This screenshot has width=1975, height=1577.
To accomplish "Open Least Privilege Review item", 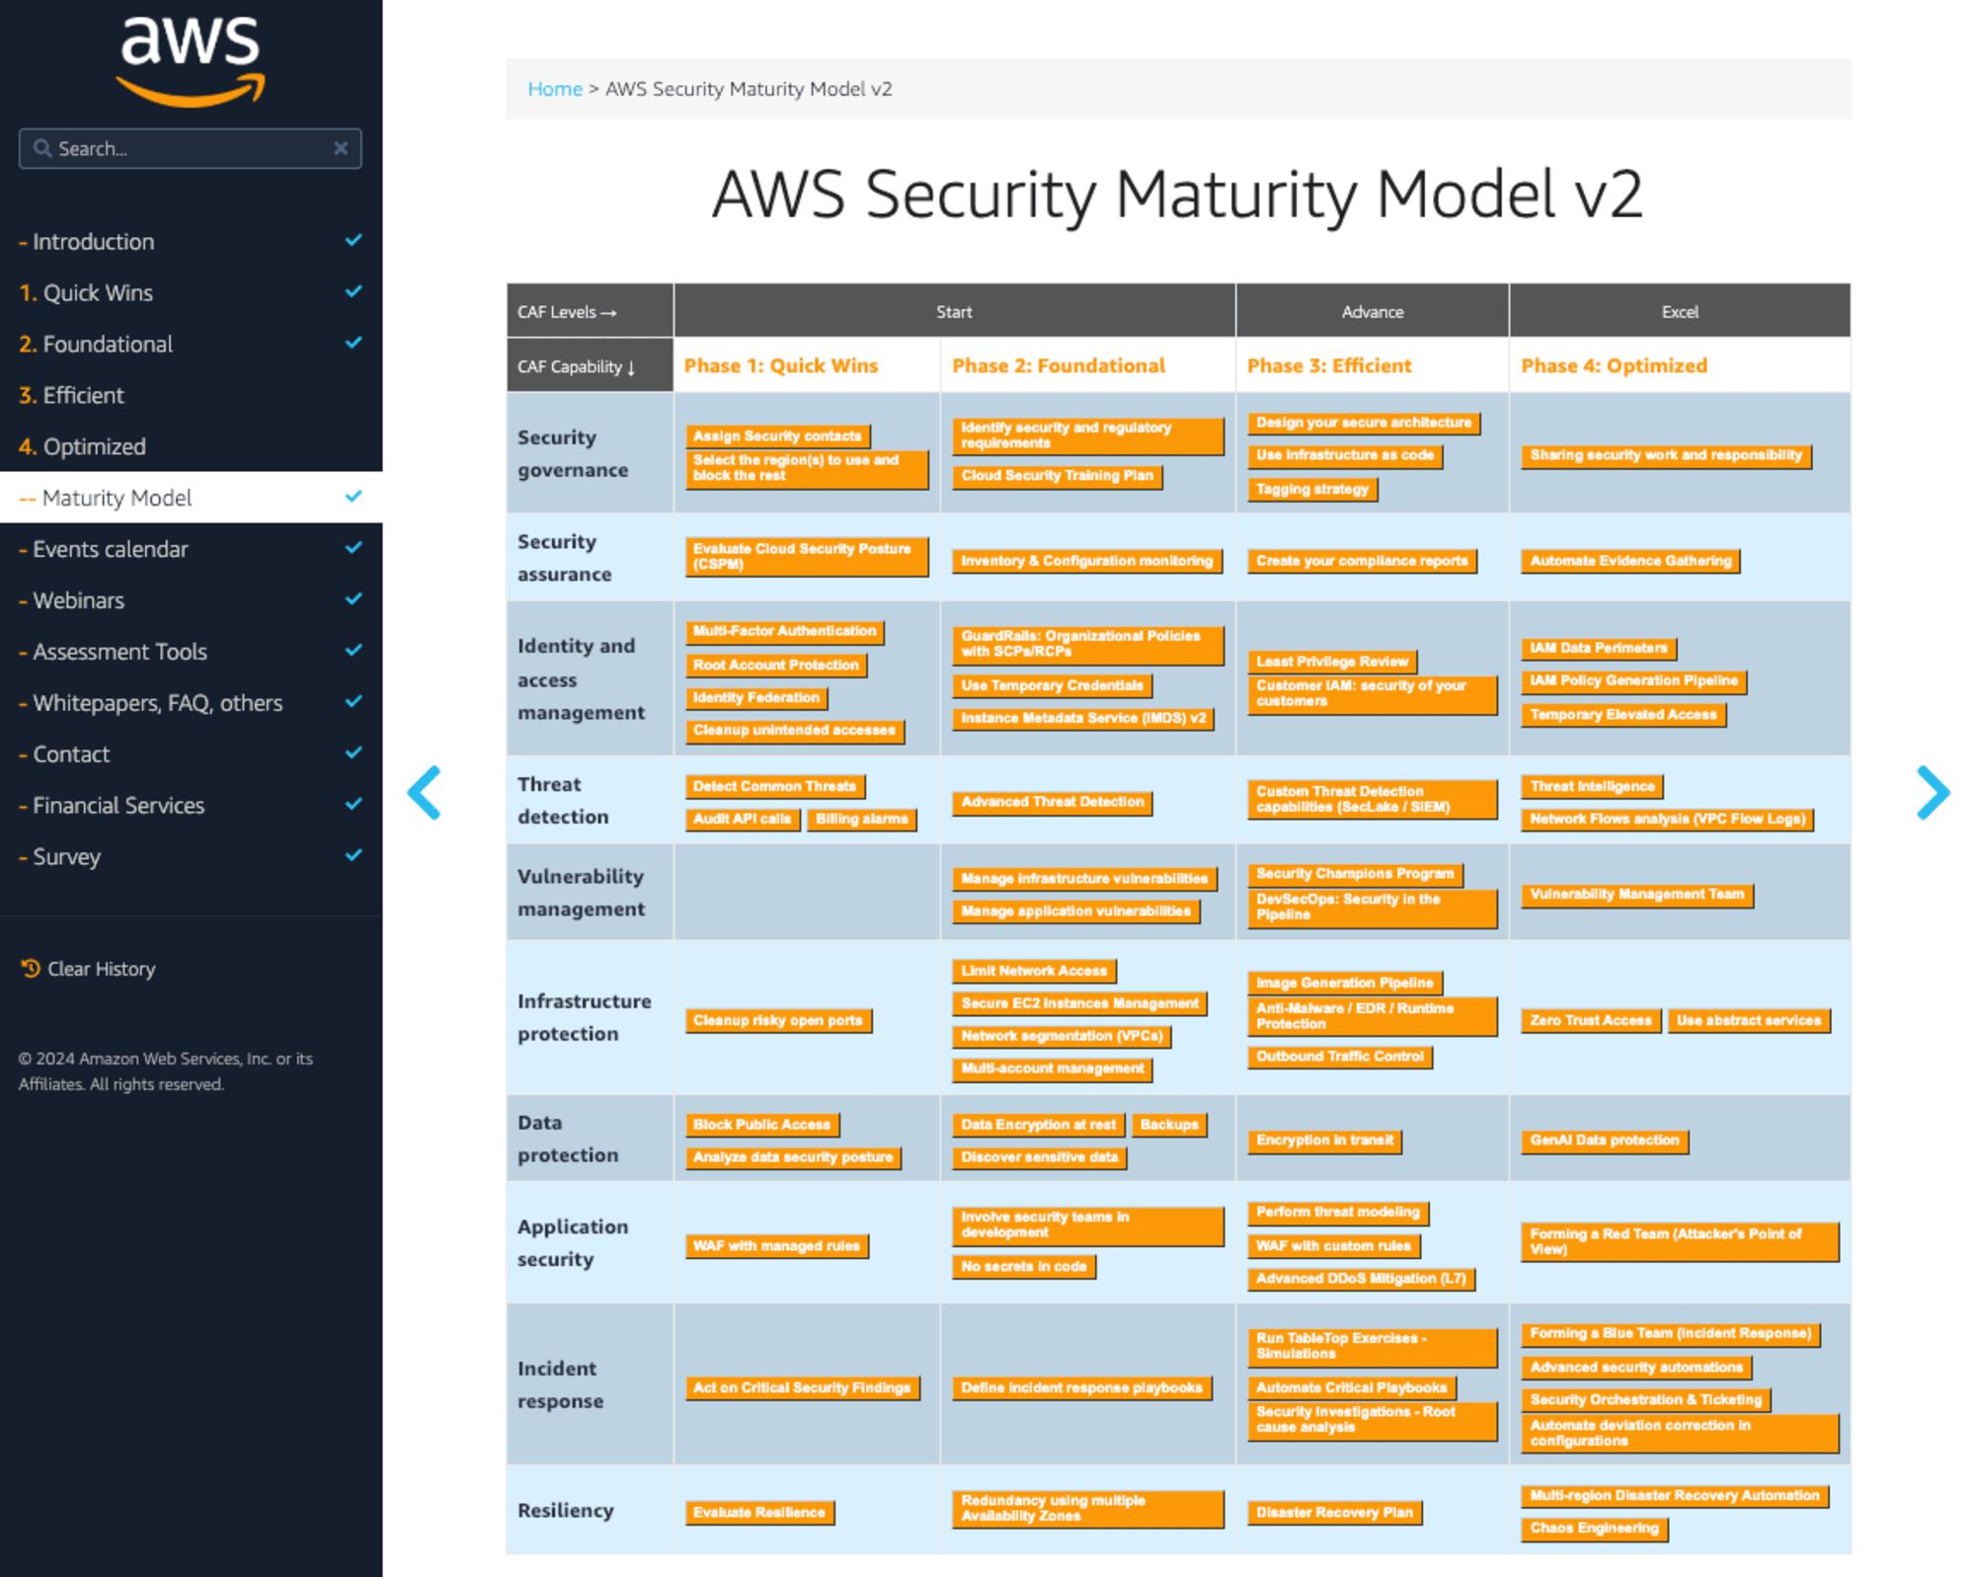I will coord(1332,663).
